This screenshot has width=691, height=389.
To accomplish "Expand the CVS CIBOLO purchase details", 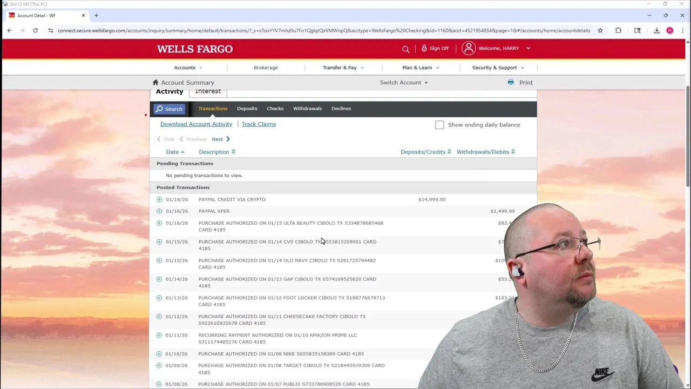I will coord(159,242).
